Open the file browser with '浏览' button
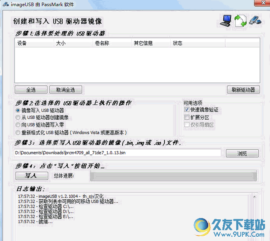Viewport: 270px width, 241px height. pyautogui.click(x=242, y=153)
